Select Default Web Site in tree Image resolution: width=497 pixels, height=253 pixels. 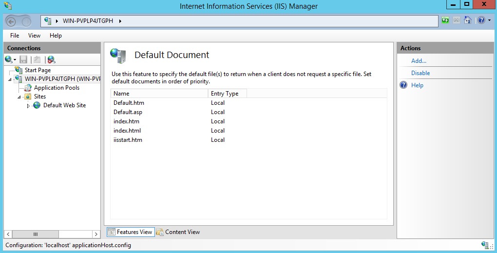coord(65,105)
